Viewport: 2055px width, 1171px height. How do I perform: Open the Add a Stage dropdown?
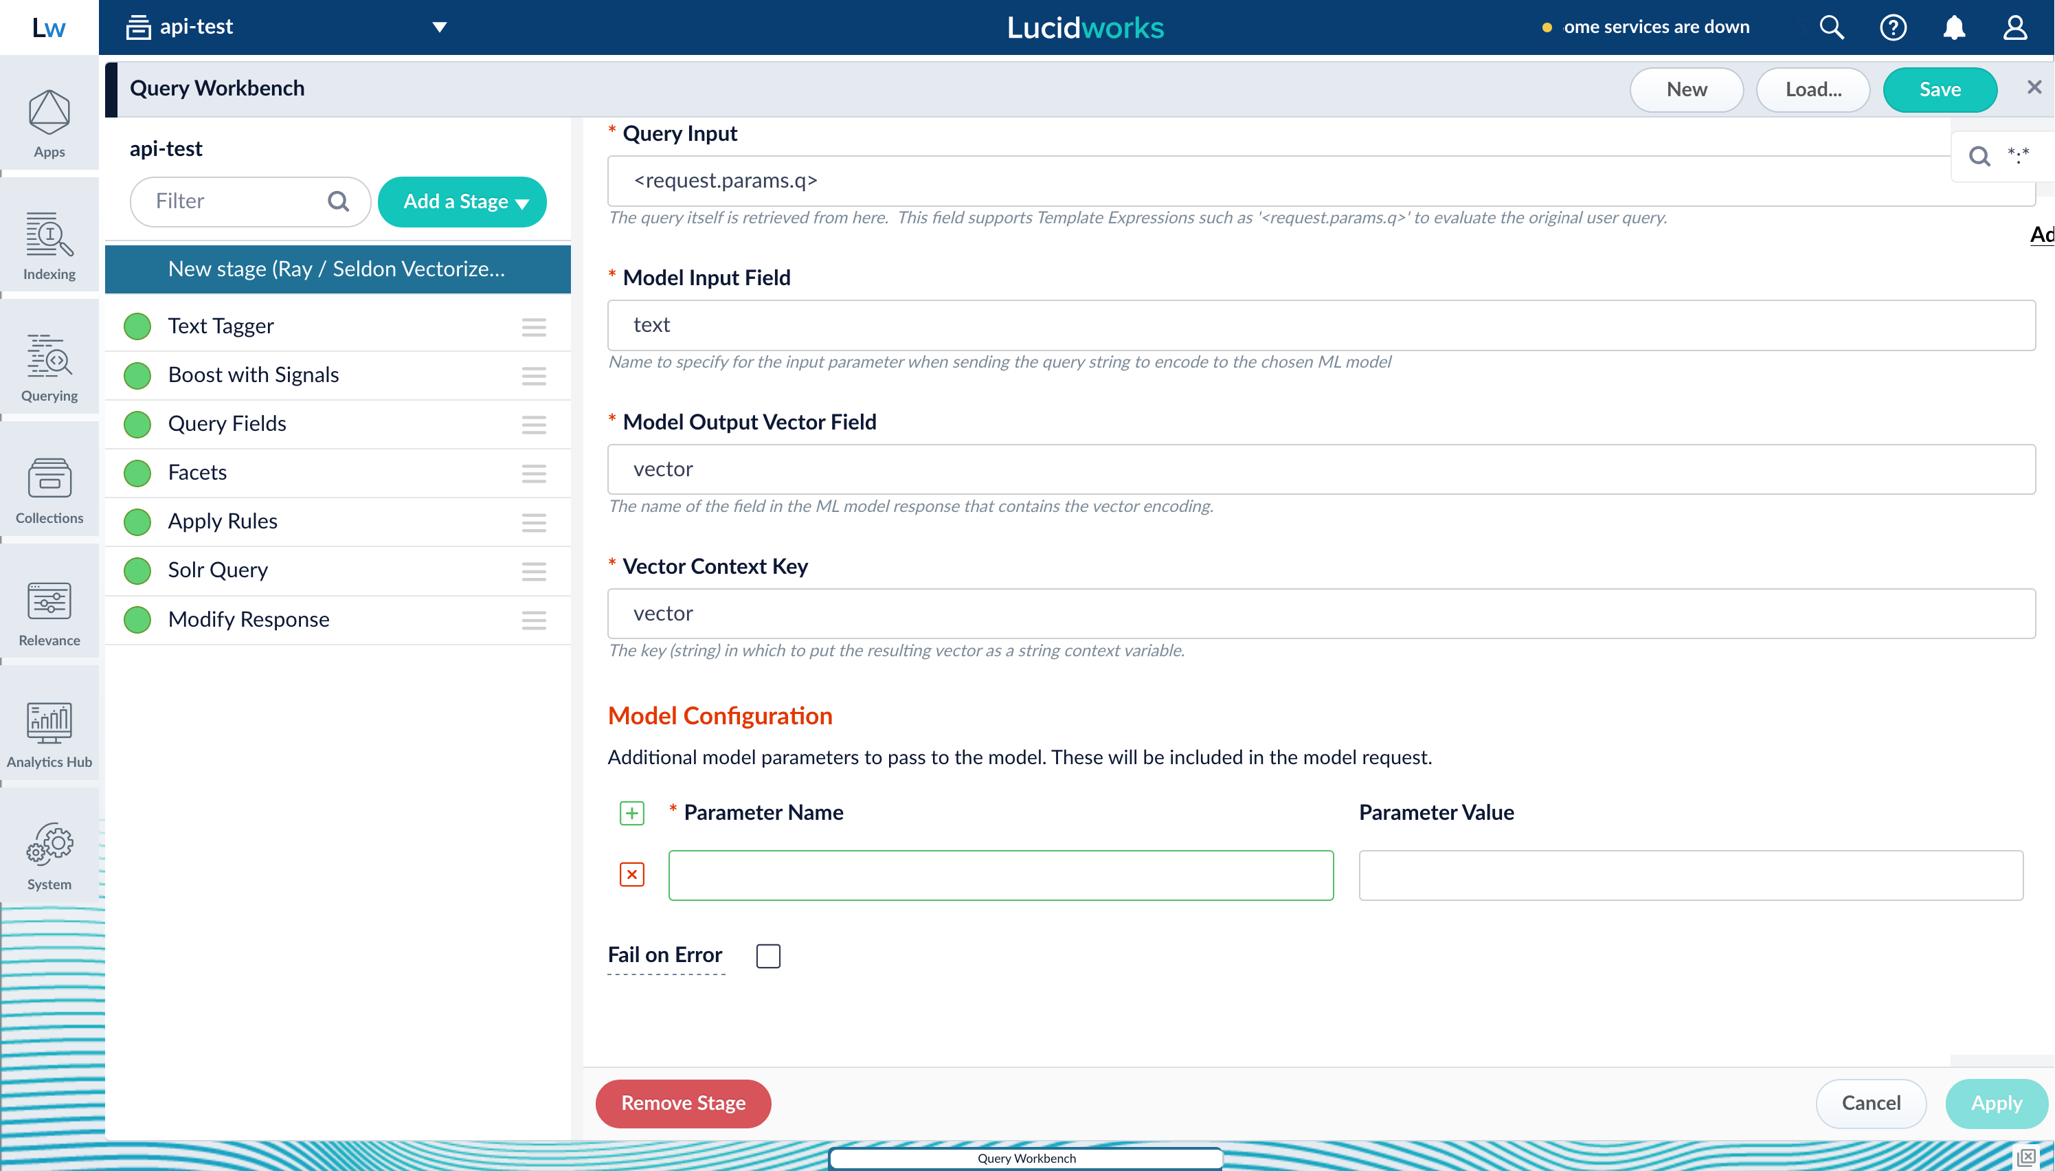[x=462, y=202]
